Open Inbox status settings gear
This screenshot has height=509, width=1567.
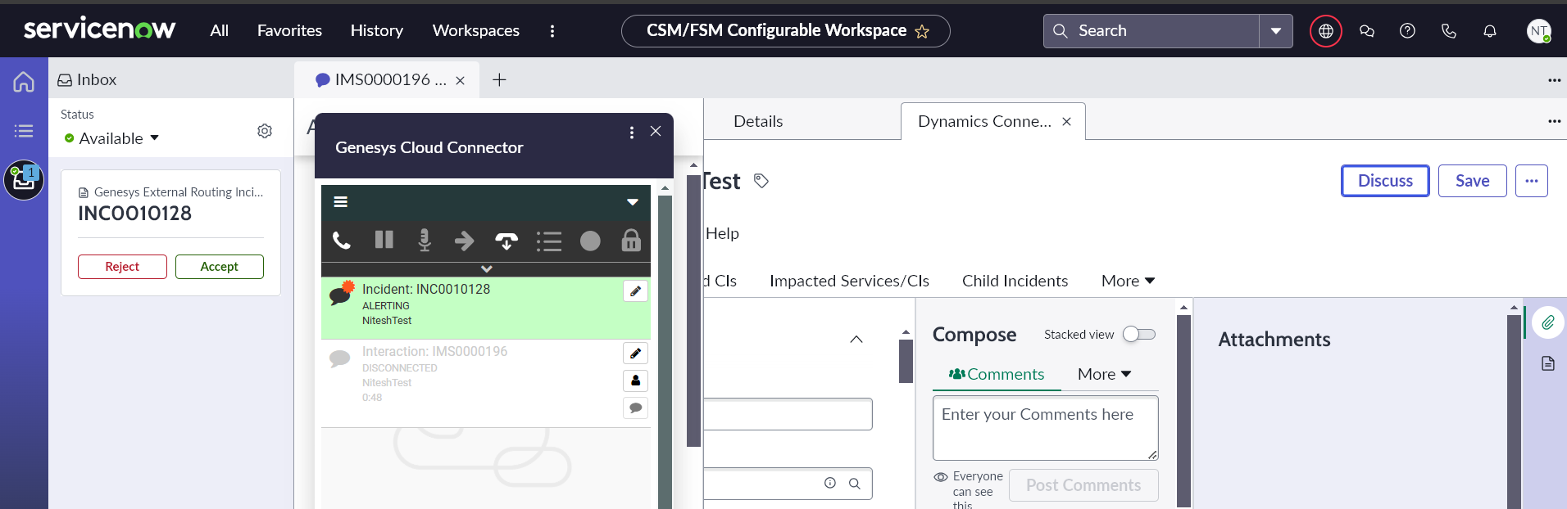[x=265, y=131]
